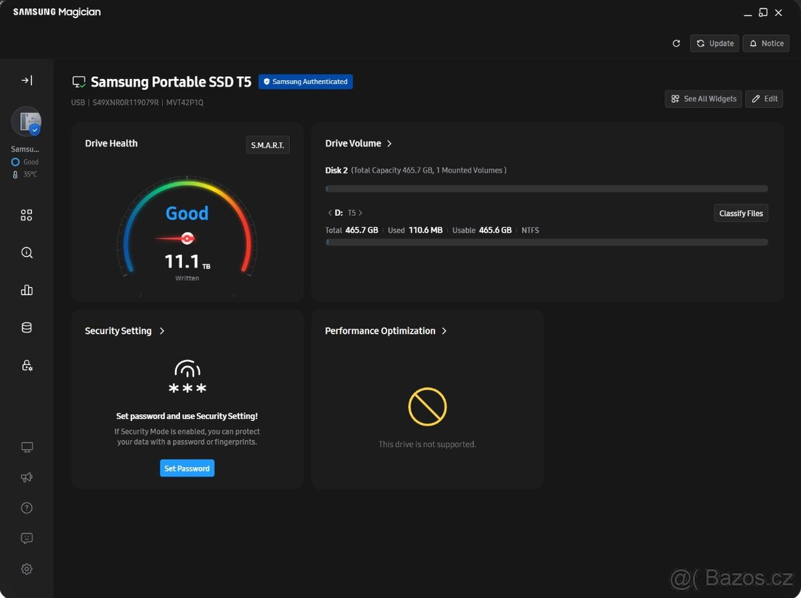
Task: Expand the Drive Volume section
Action: pos(390,143)
